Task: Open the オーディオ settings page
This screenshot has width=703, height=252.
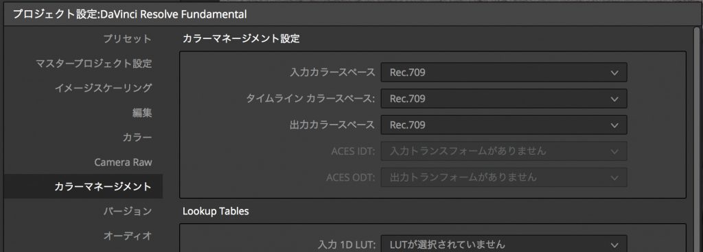Action: [128, 236]
